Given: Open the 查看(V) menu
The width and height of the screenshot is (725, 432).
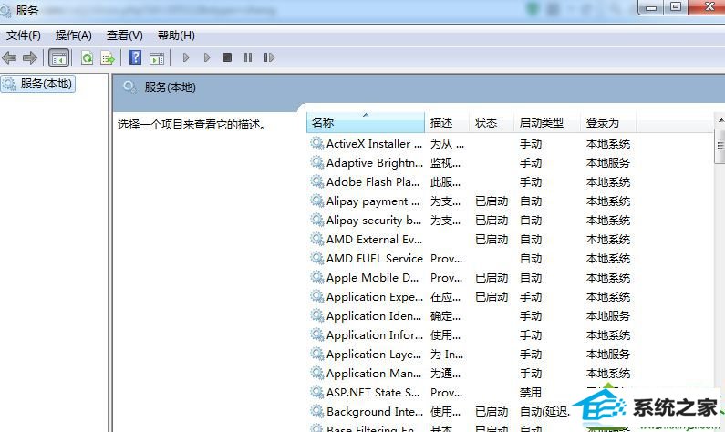Looking at the screenshot, I should click(124, 36).
